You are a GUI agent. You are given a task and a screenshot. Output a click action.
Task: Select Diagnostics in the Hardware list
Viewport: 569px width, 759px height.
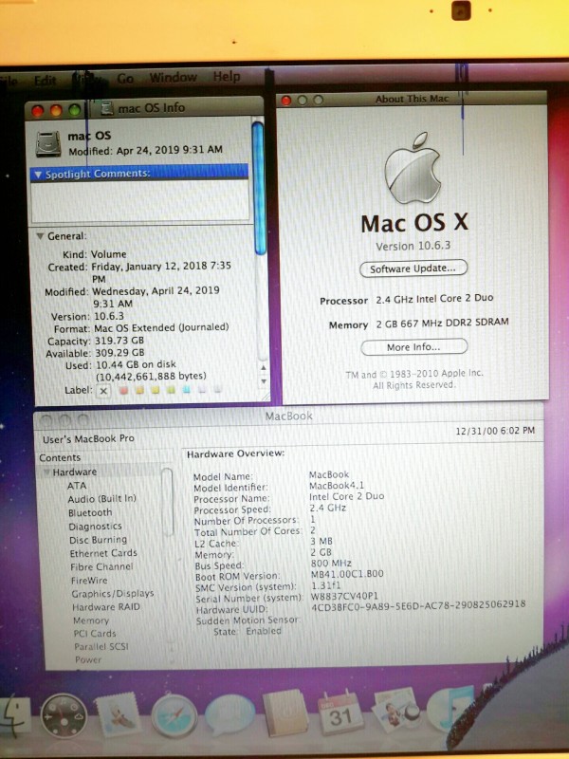pyautogui.click(x=95, y=527)
